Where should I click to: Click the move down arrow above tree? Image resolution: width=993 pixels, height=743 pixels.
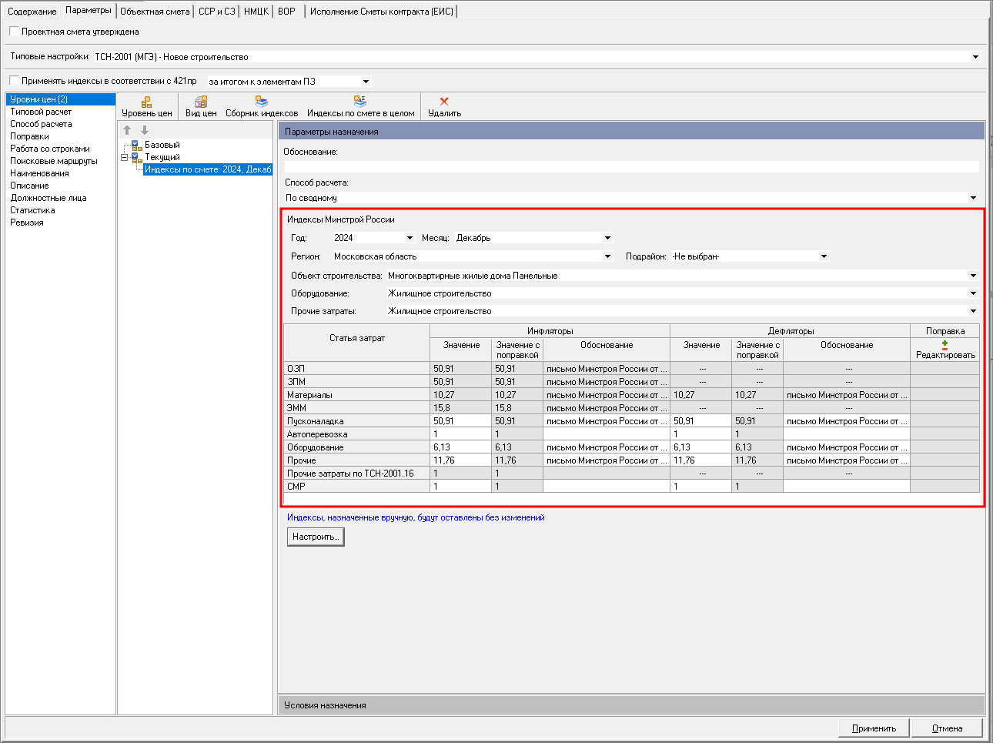pyautogui.click(x=144, y=130)
